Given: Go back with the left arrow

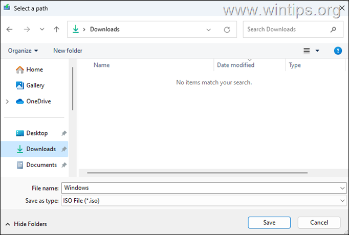Looking at the screenshot, I should point(9,29).
